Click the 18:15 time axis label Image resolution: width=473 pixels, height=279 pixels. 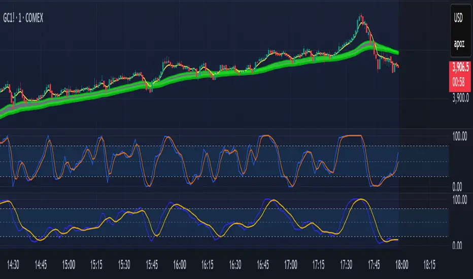(x=429, y=265)
